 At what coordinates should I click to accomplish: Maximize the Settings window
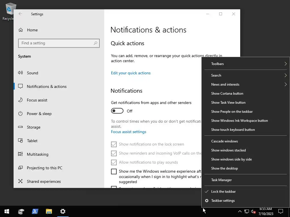(x=220, y=14)
